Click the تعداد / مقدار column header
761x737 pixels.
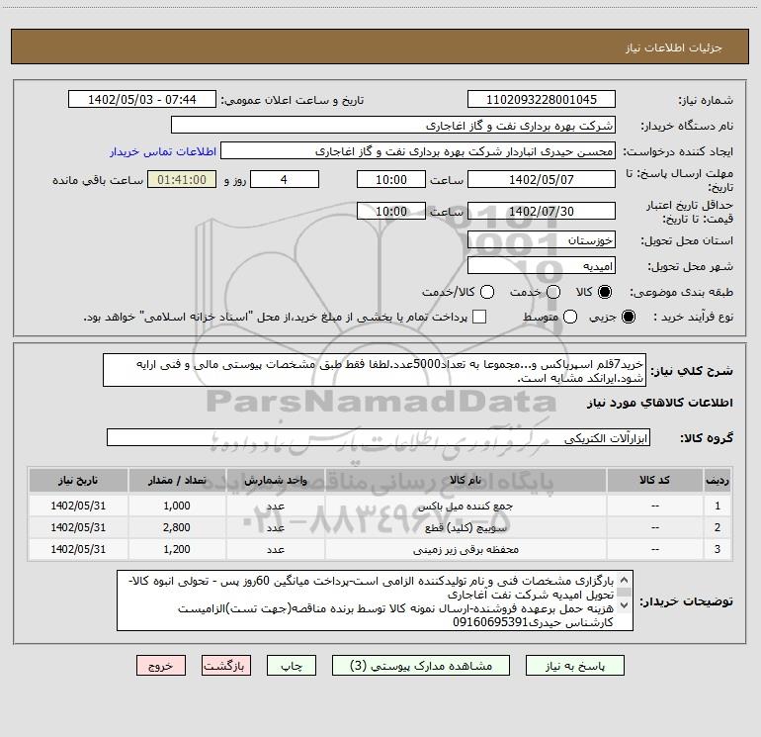pos(177,480)
